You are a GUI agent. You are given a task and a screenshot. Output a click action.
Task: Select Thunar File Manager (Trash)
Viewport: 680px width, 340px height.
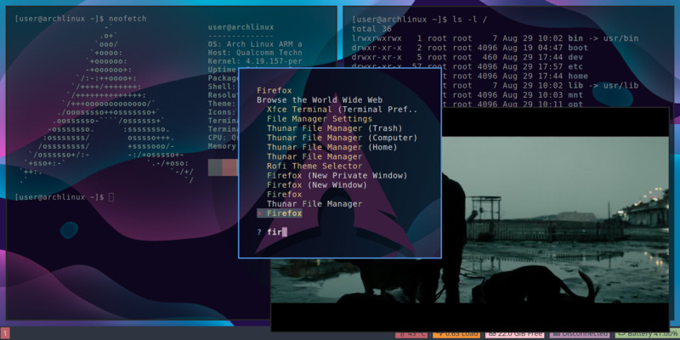click(334, 128)
